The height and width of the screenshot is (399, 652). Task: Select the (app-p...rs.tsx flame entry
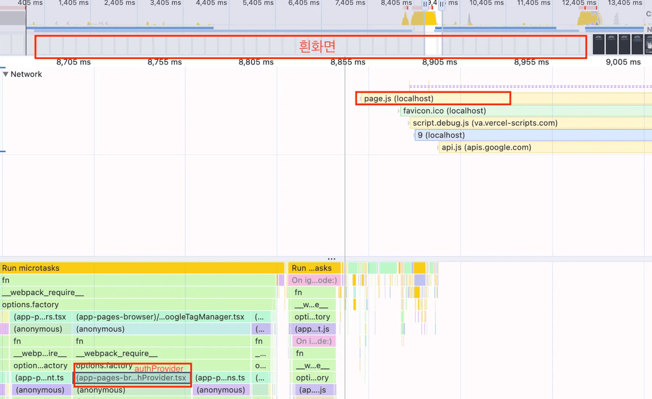click(x=40, y=317)
